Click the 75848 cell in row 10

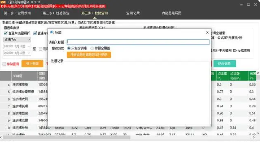(x=115, y=128)
